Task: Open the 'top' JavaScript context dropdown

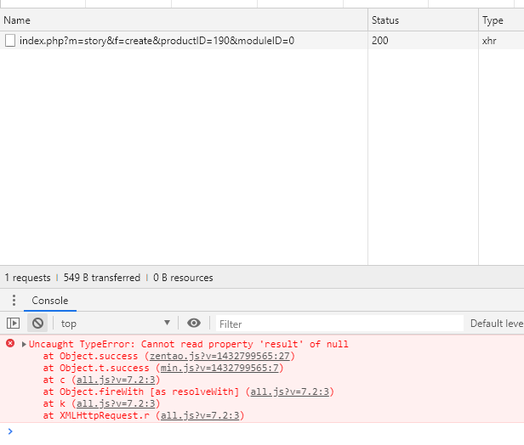Action: [x=115, y=324]
